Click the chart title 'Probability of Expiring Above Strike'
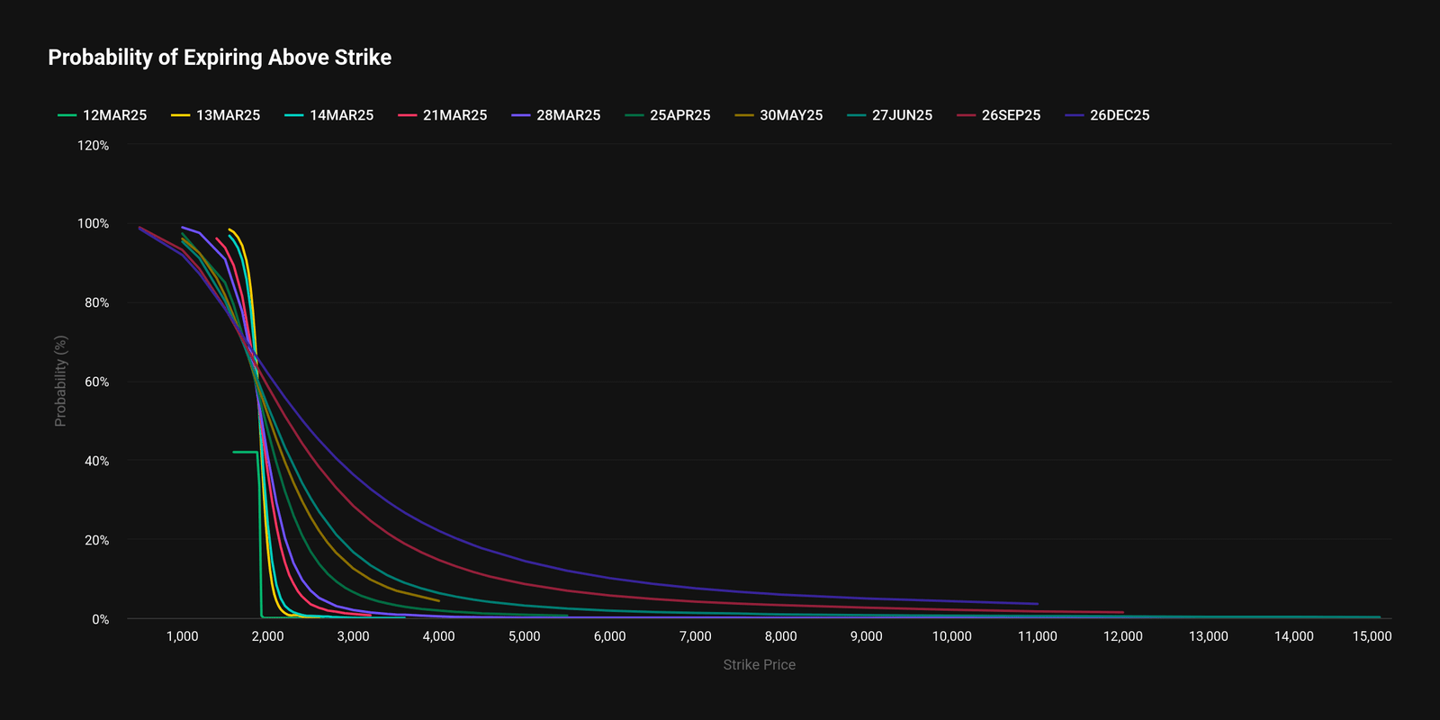 point(220,58)
